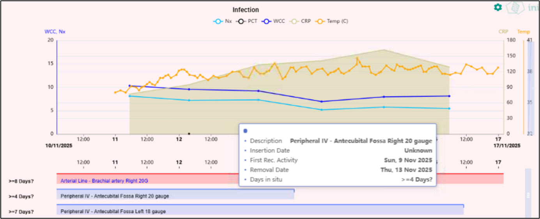Click the vertical range slider right of chart
Screen dimensions: 540x219
point(531,86)
